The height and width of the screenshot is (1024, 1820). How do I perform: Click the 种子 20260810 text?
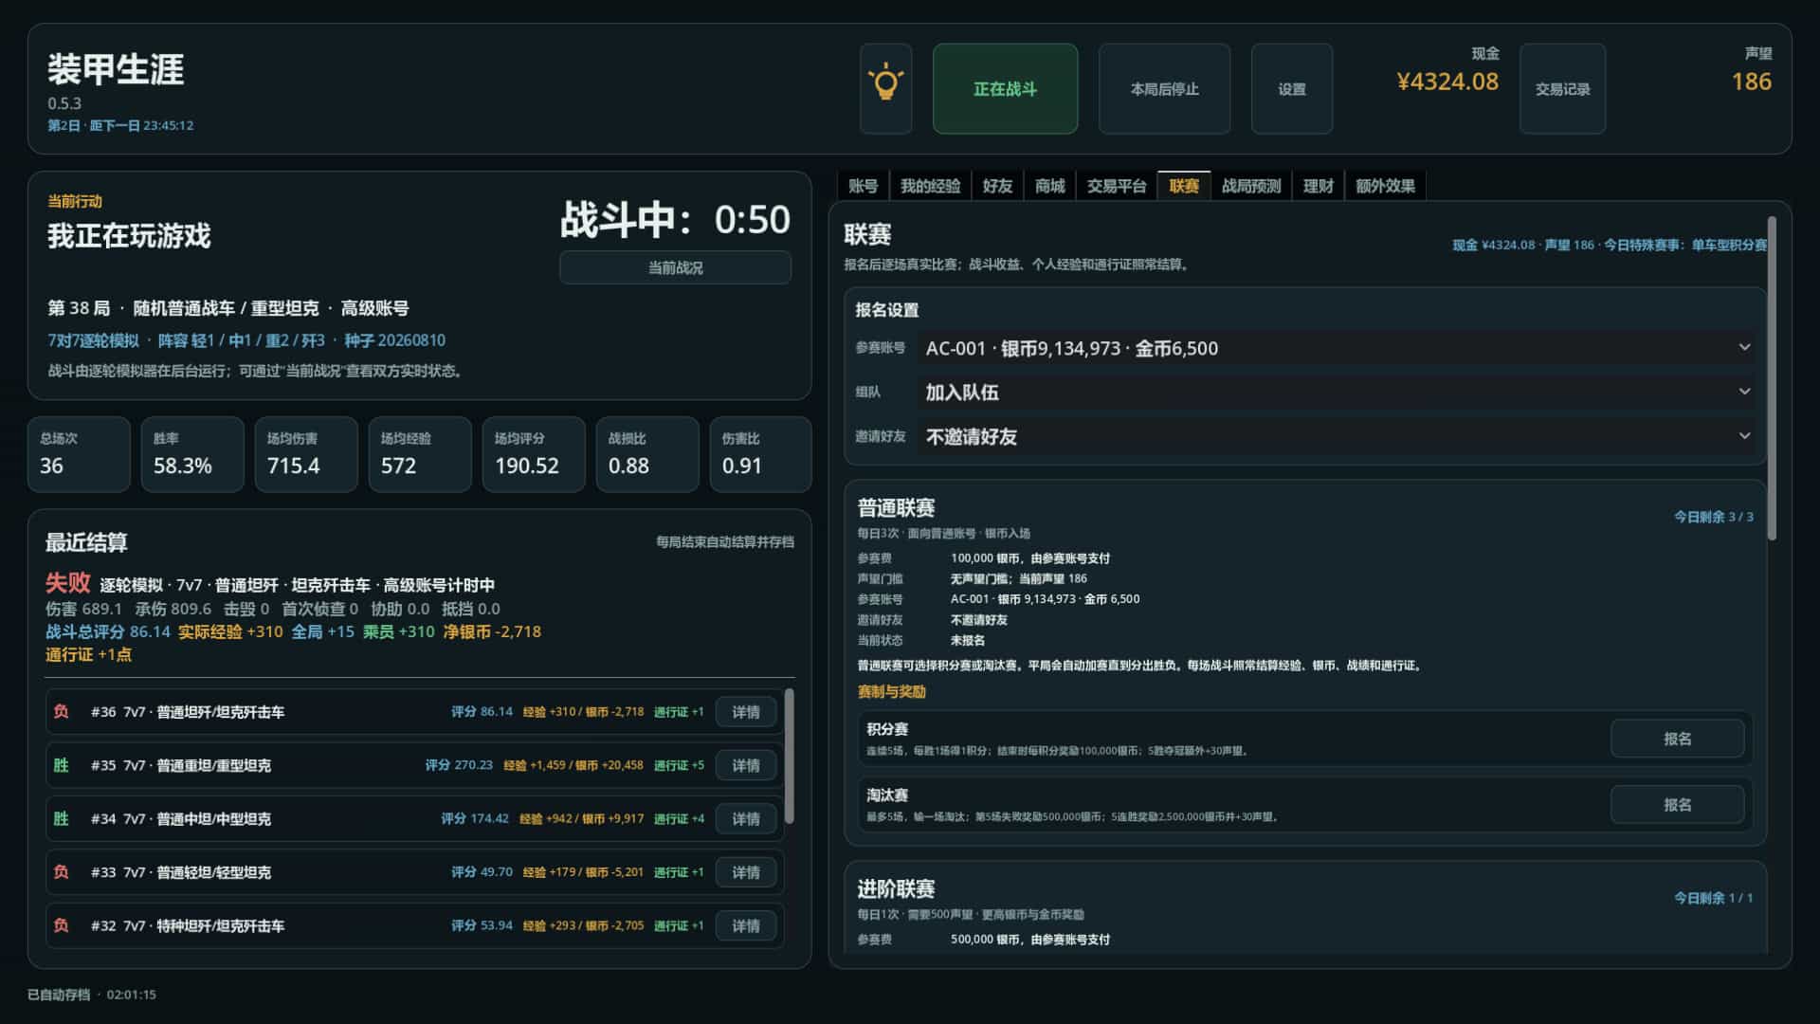coord(394,340)
